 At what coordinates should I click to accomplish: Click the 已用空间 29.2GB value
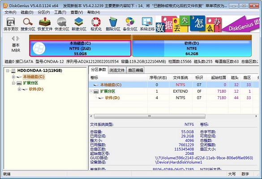(x=188, y=136)
